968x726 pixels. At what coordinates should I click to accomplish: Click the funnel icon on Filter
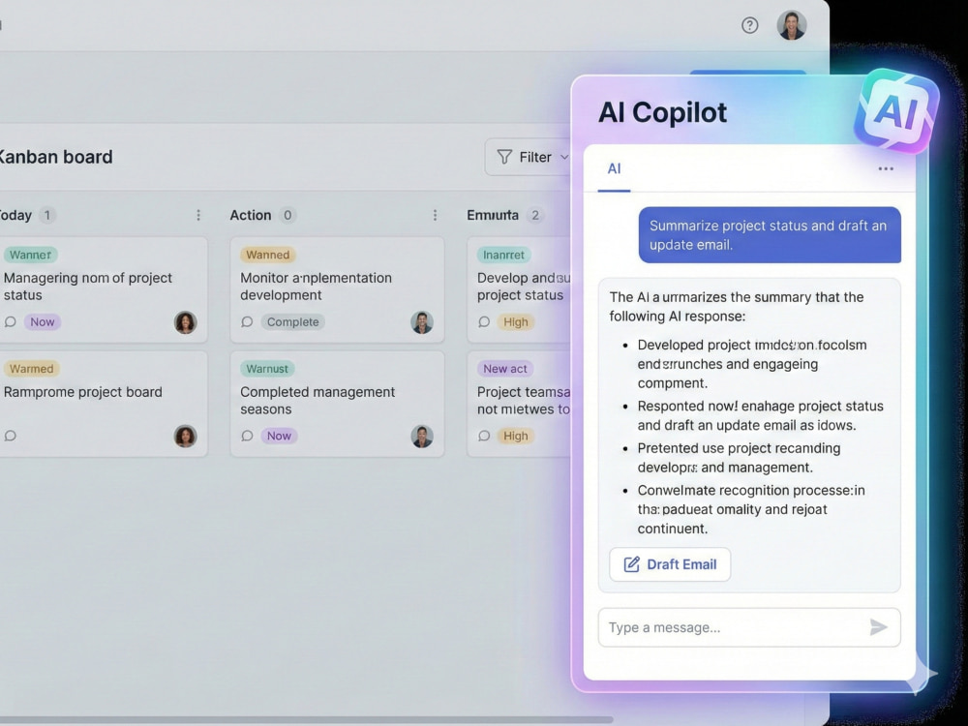pyautogui.click(x=504, y=157)
